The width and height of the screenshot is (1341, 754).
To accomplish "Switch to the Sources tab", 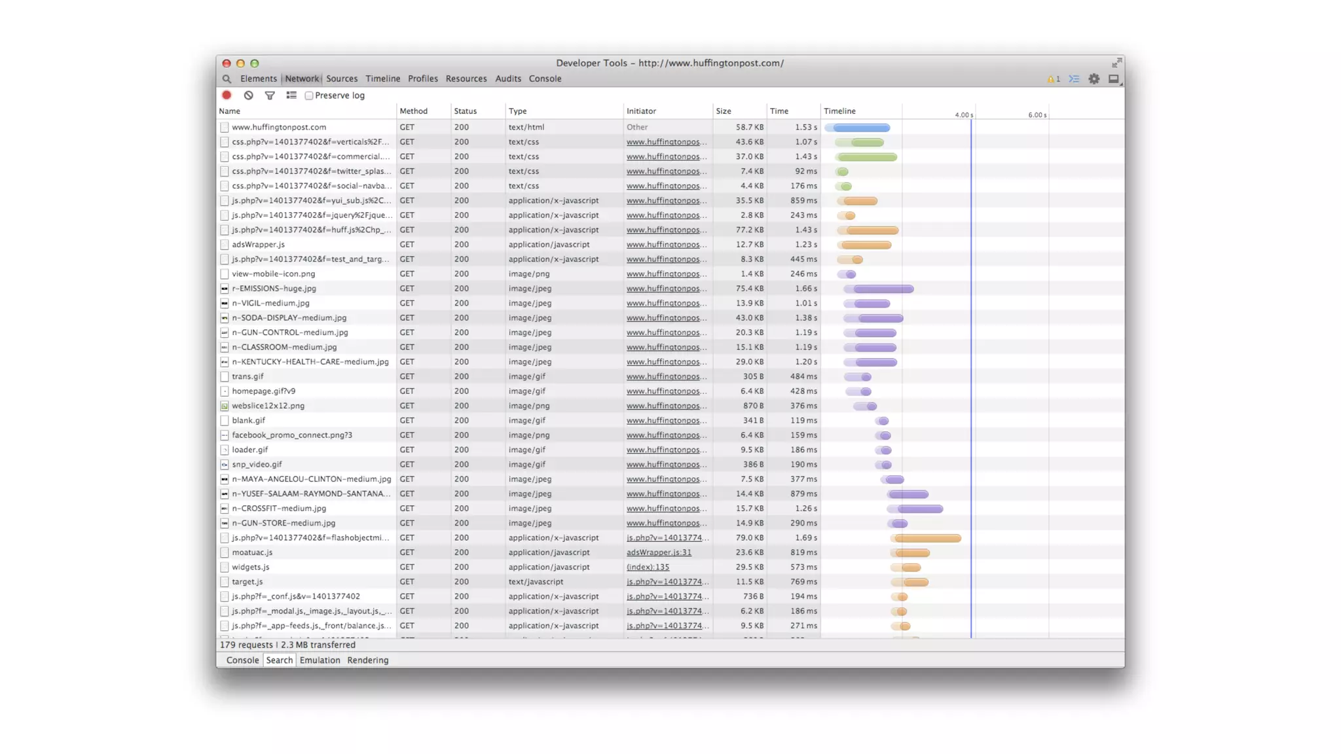I will coord(342,79).
